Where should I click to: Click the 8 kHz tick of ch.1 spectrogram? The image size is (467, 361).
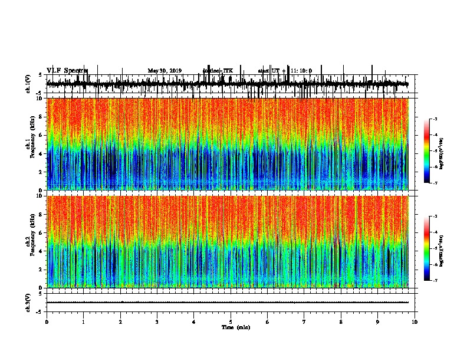point(41,117)
